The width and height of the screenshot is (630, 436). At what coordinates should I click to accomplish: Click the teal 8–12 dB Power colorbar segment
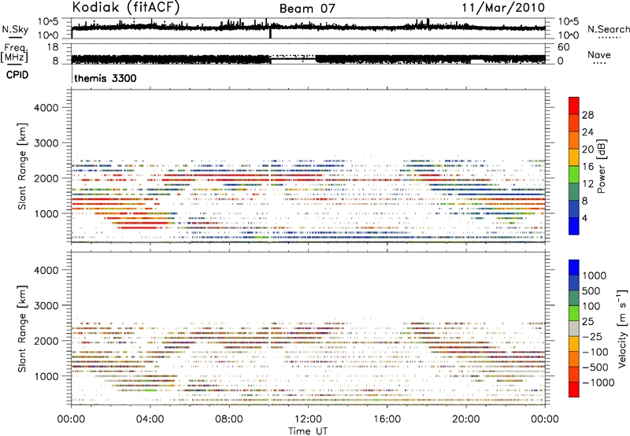tap(574, 192)
